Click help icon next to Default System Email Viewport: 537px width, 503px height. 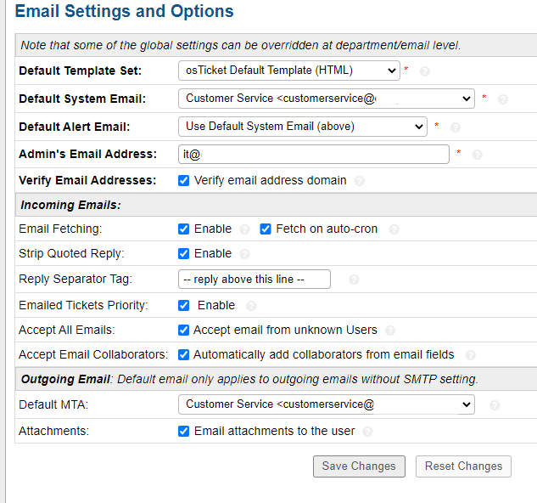coord(502,99)
